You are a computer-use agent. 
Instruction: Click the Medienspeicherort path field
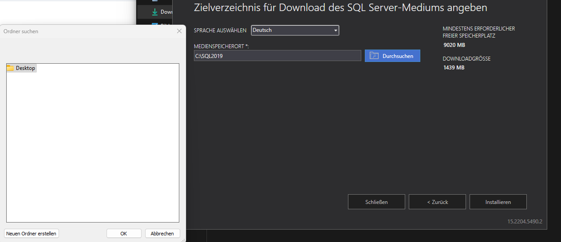[x=277, y=56]
